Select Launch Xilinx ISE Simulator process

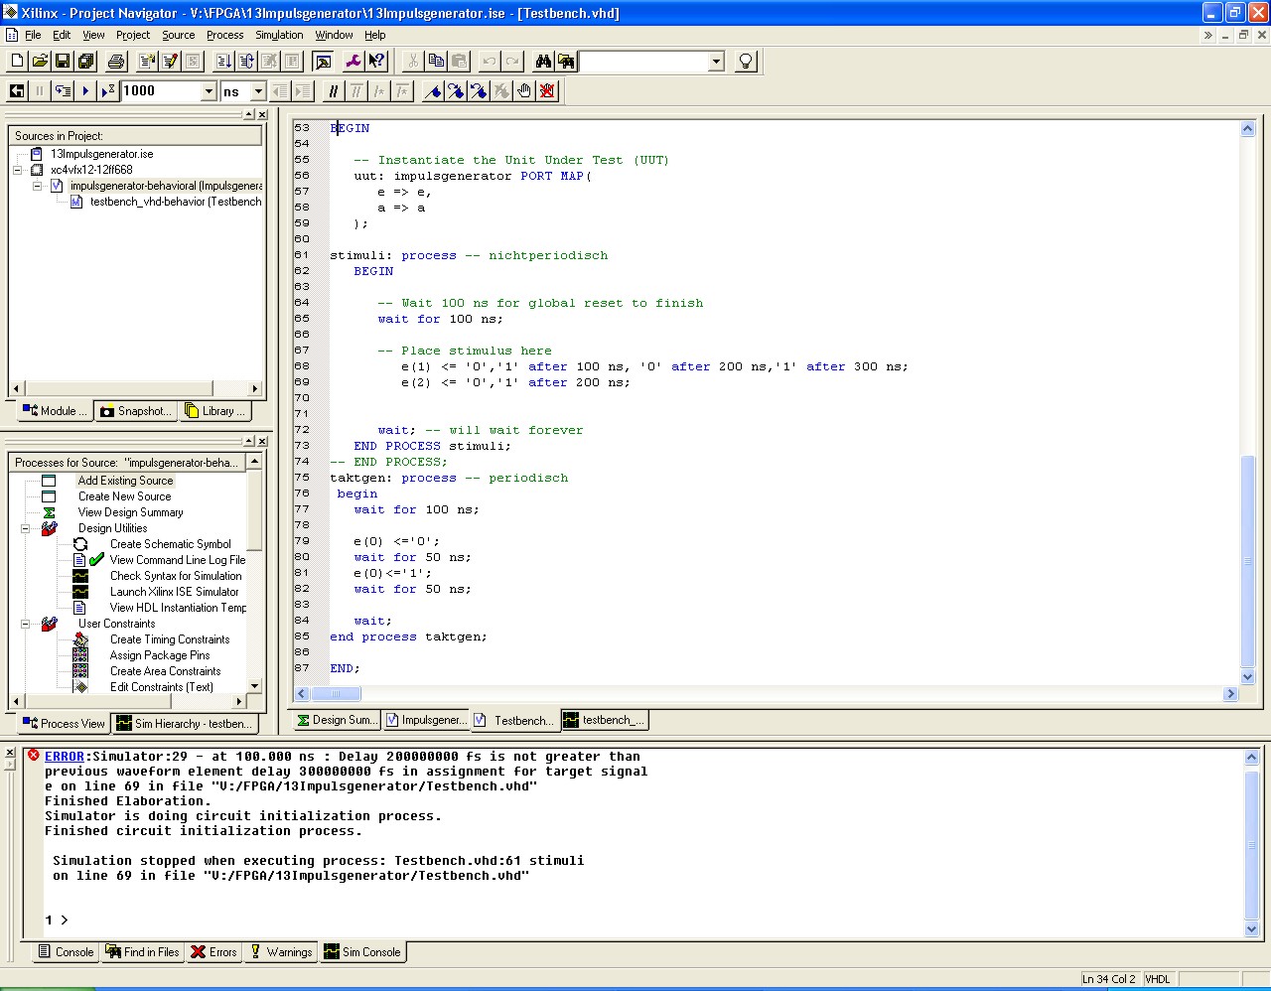(174, 592)
